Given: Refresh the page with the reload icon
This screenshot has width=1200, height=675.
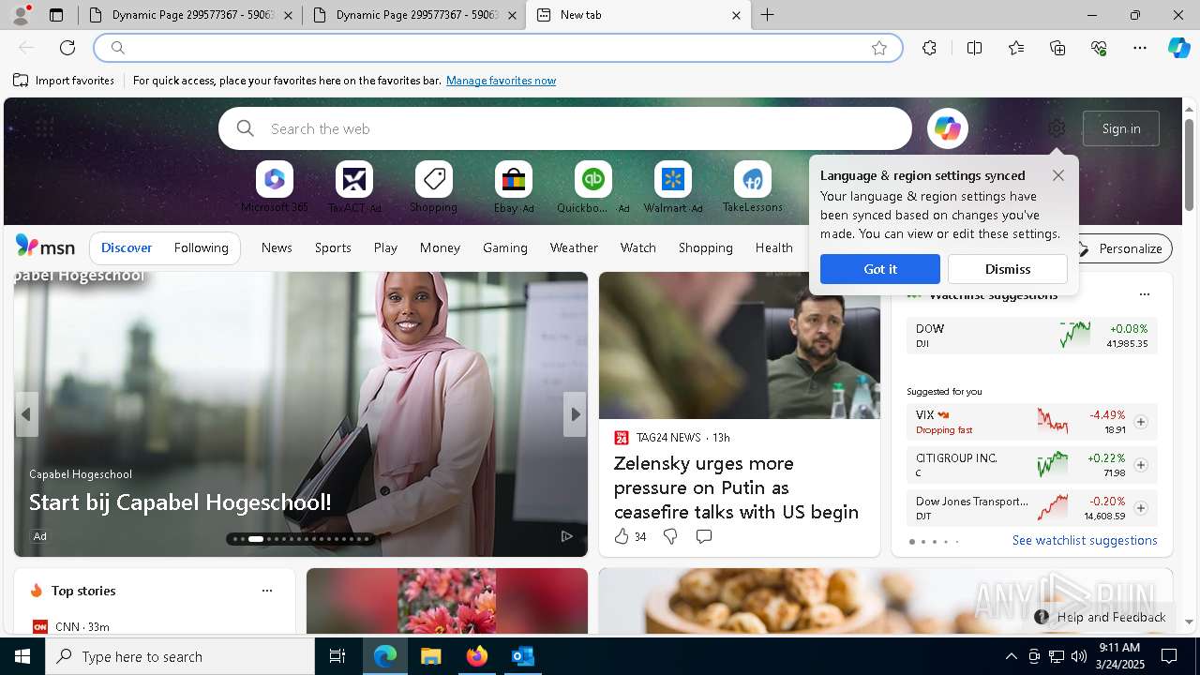Looking at the screenshot, I should (67, 48).
